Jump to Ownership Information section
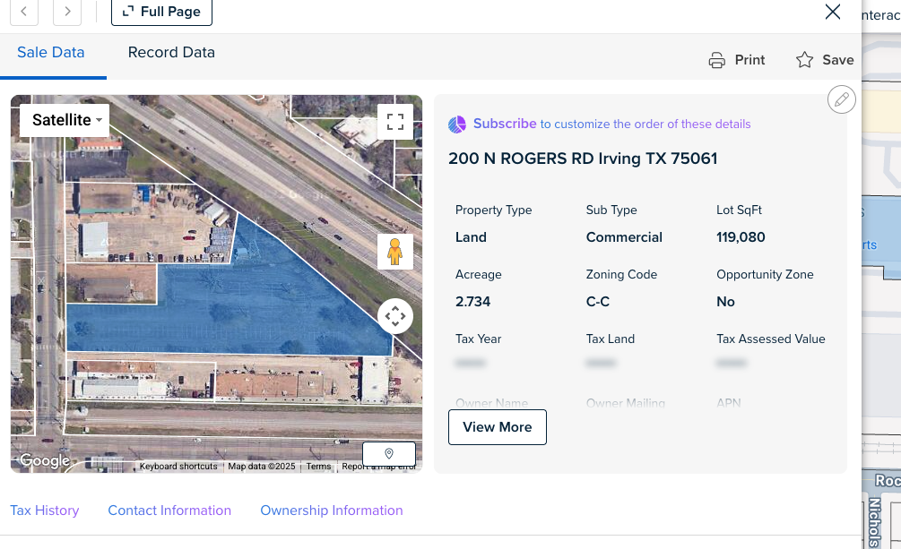Screen dimensions: 901x549 [332, 510]
